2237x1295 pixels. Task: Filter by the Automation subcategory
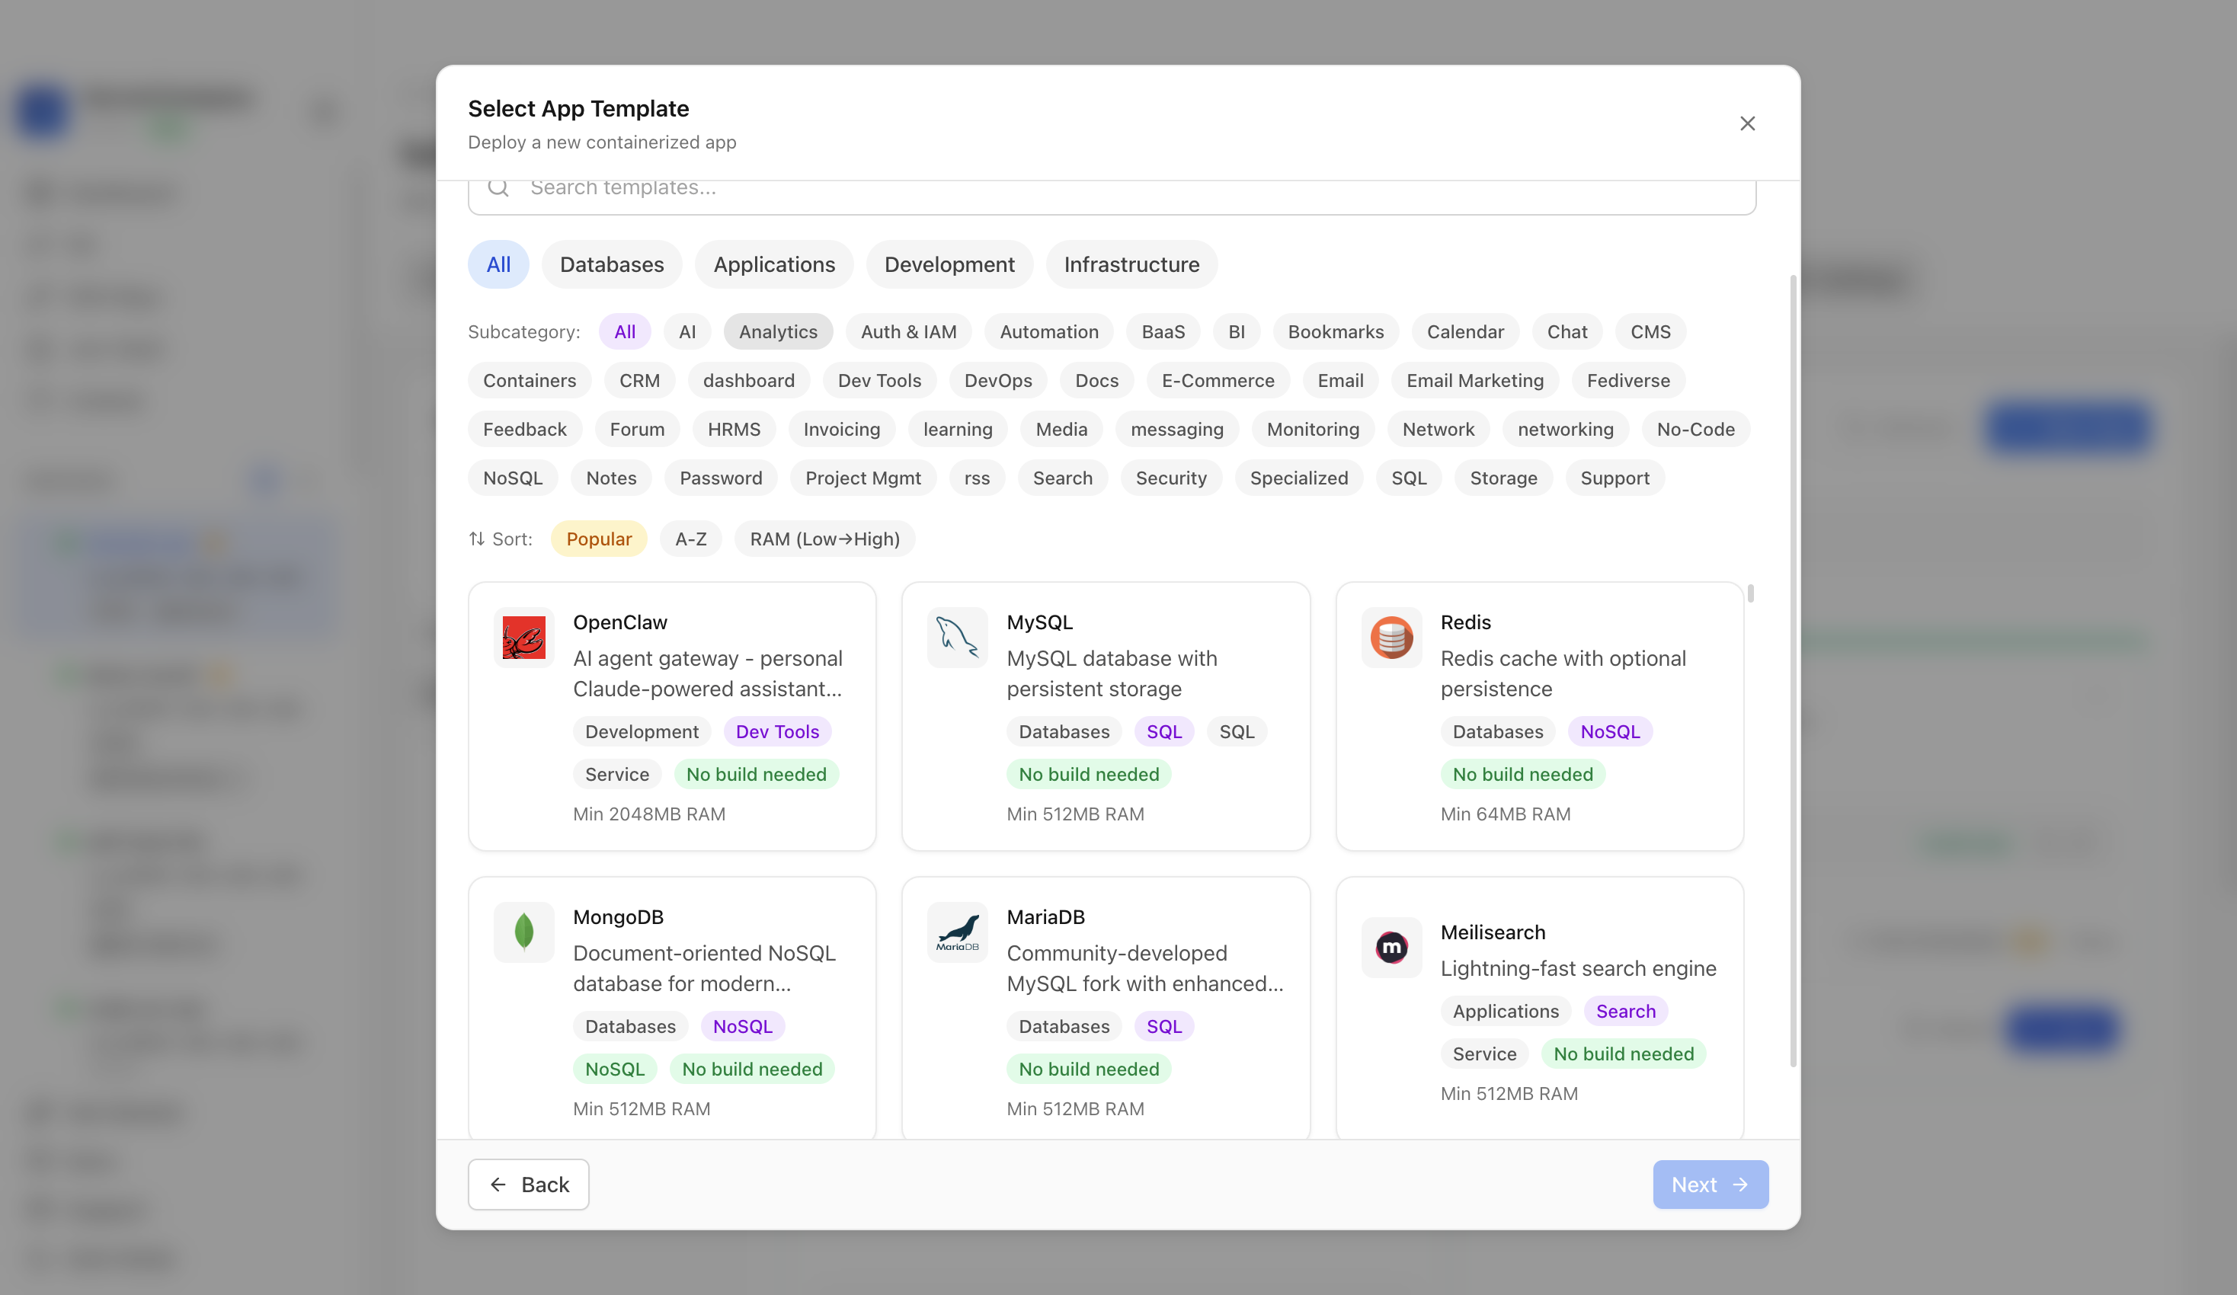point(1048,331)
